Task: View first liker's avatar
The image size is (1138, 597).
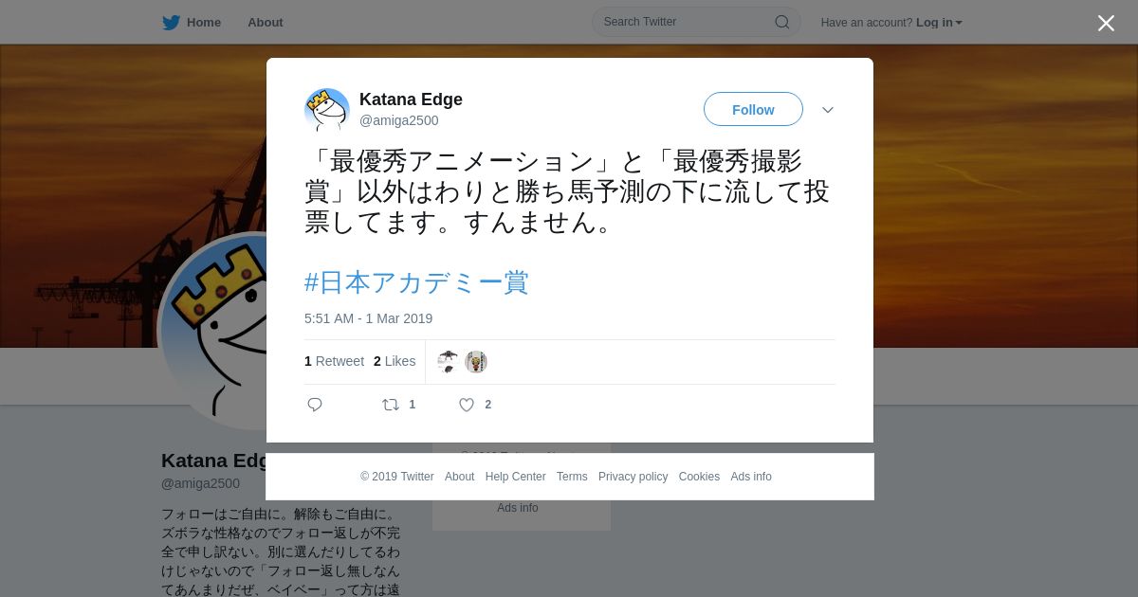Action: click(x=448, y=361)
